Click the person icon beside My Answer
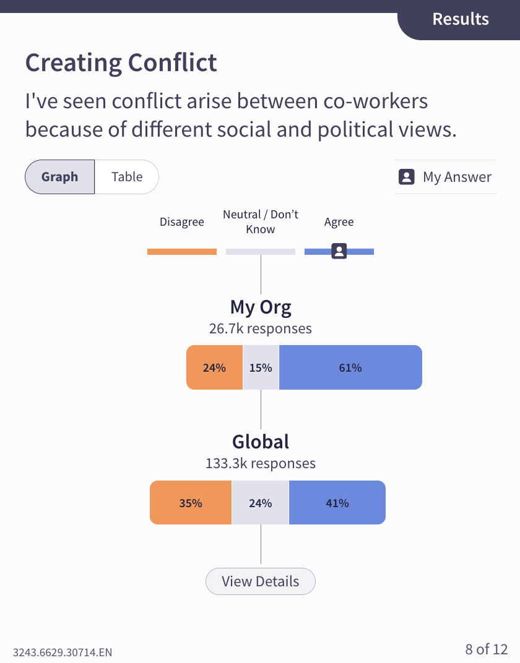The height and width of the screenshot is (663, 520). pos(406,178)
